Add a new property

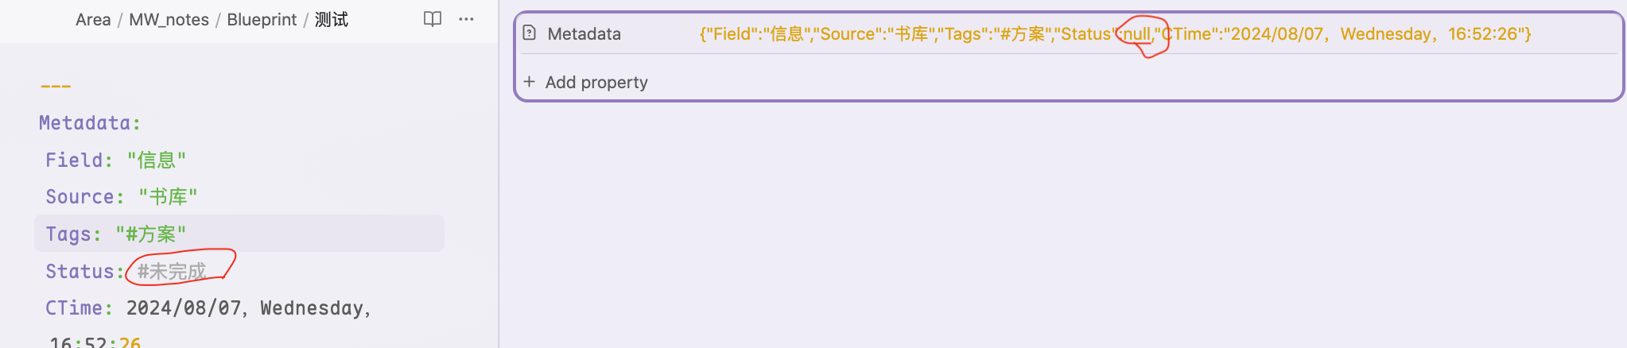[585, 82]
